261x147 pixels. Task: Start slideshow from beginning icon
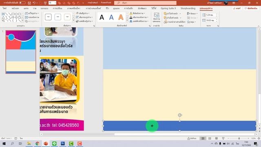click(45, 3)
